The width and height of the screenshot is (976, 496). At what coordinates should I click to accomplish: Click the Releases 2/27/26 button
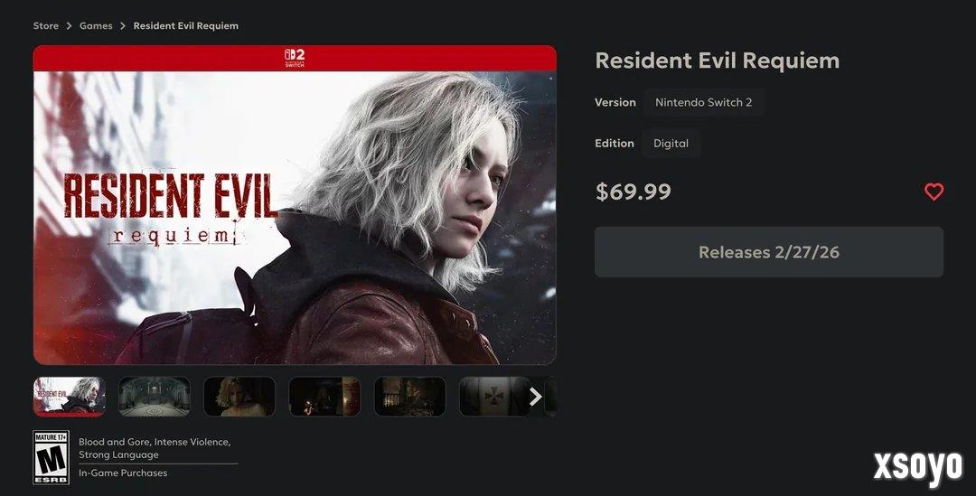[769, 252]
